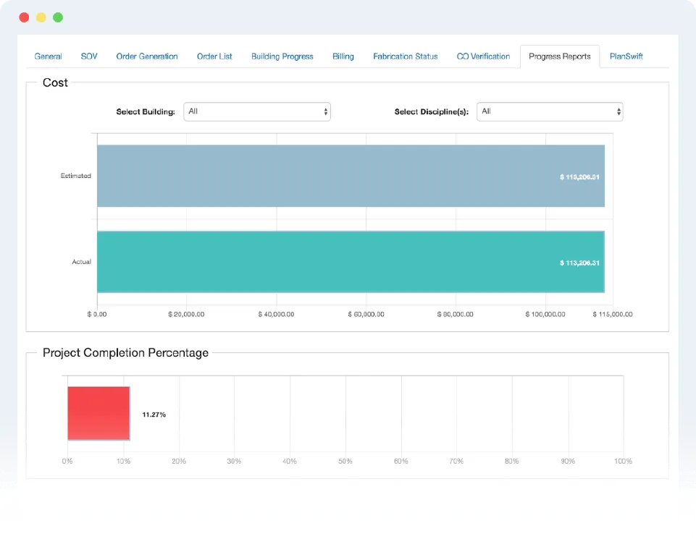This screenshot has width=696, height=539.
Task: Open the General tab
Action: coord(48,56)
